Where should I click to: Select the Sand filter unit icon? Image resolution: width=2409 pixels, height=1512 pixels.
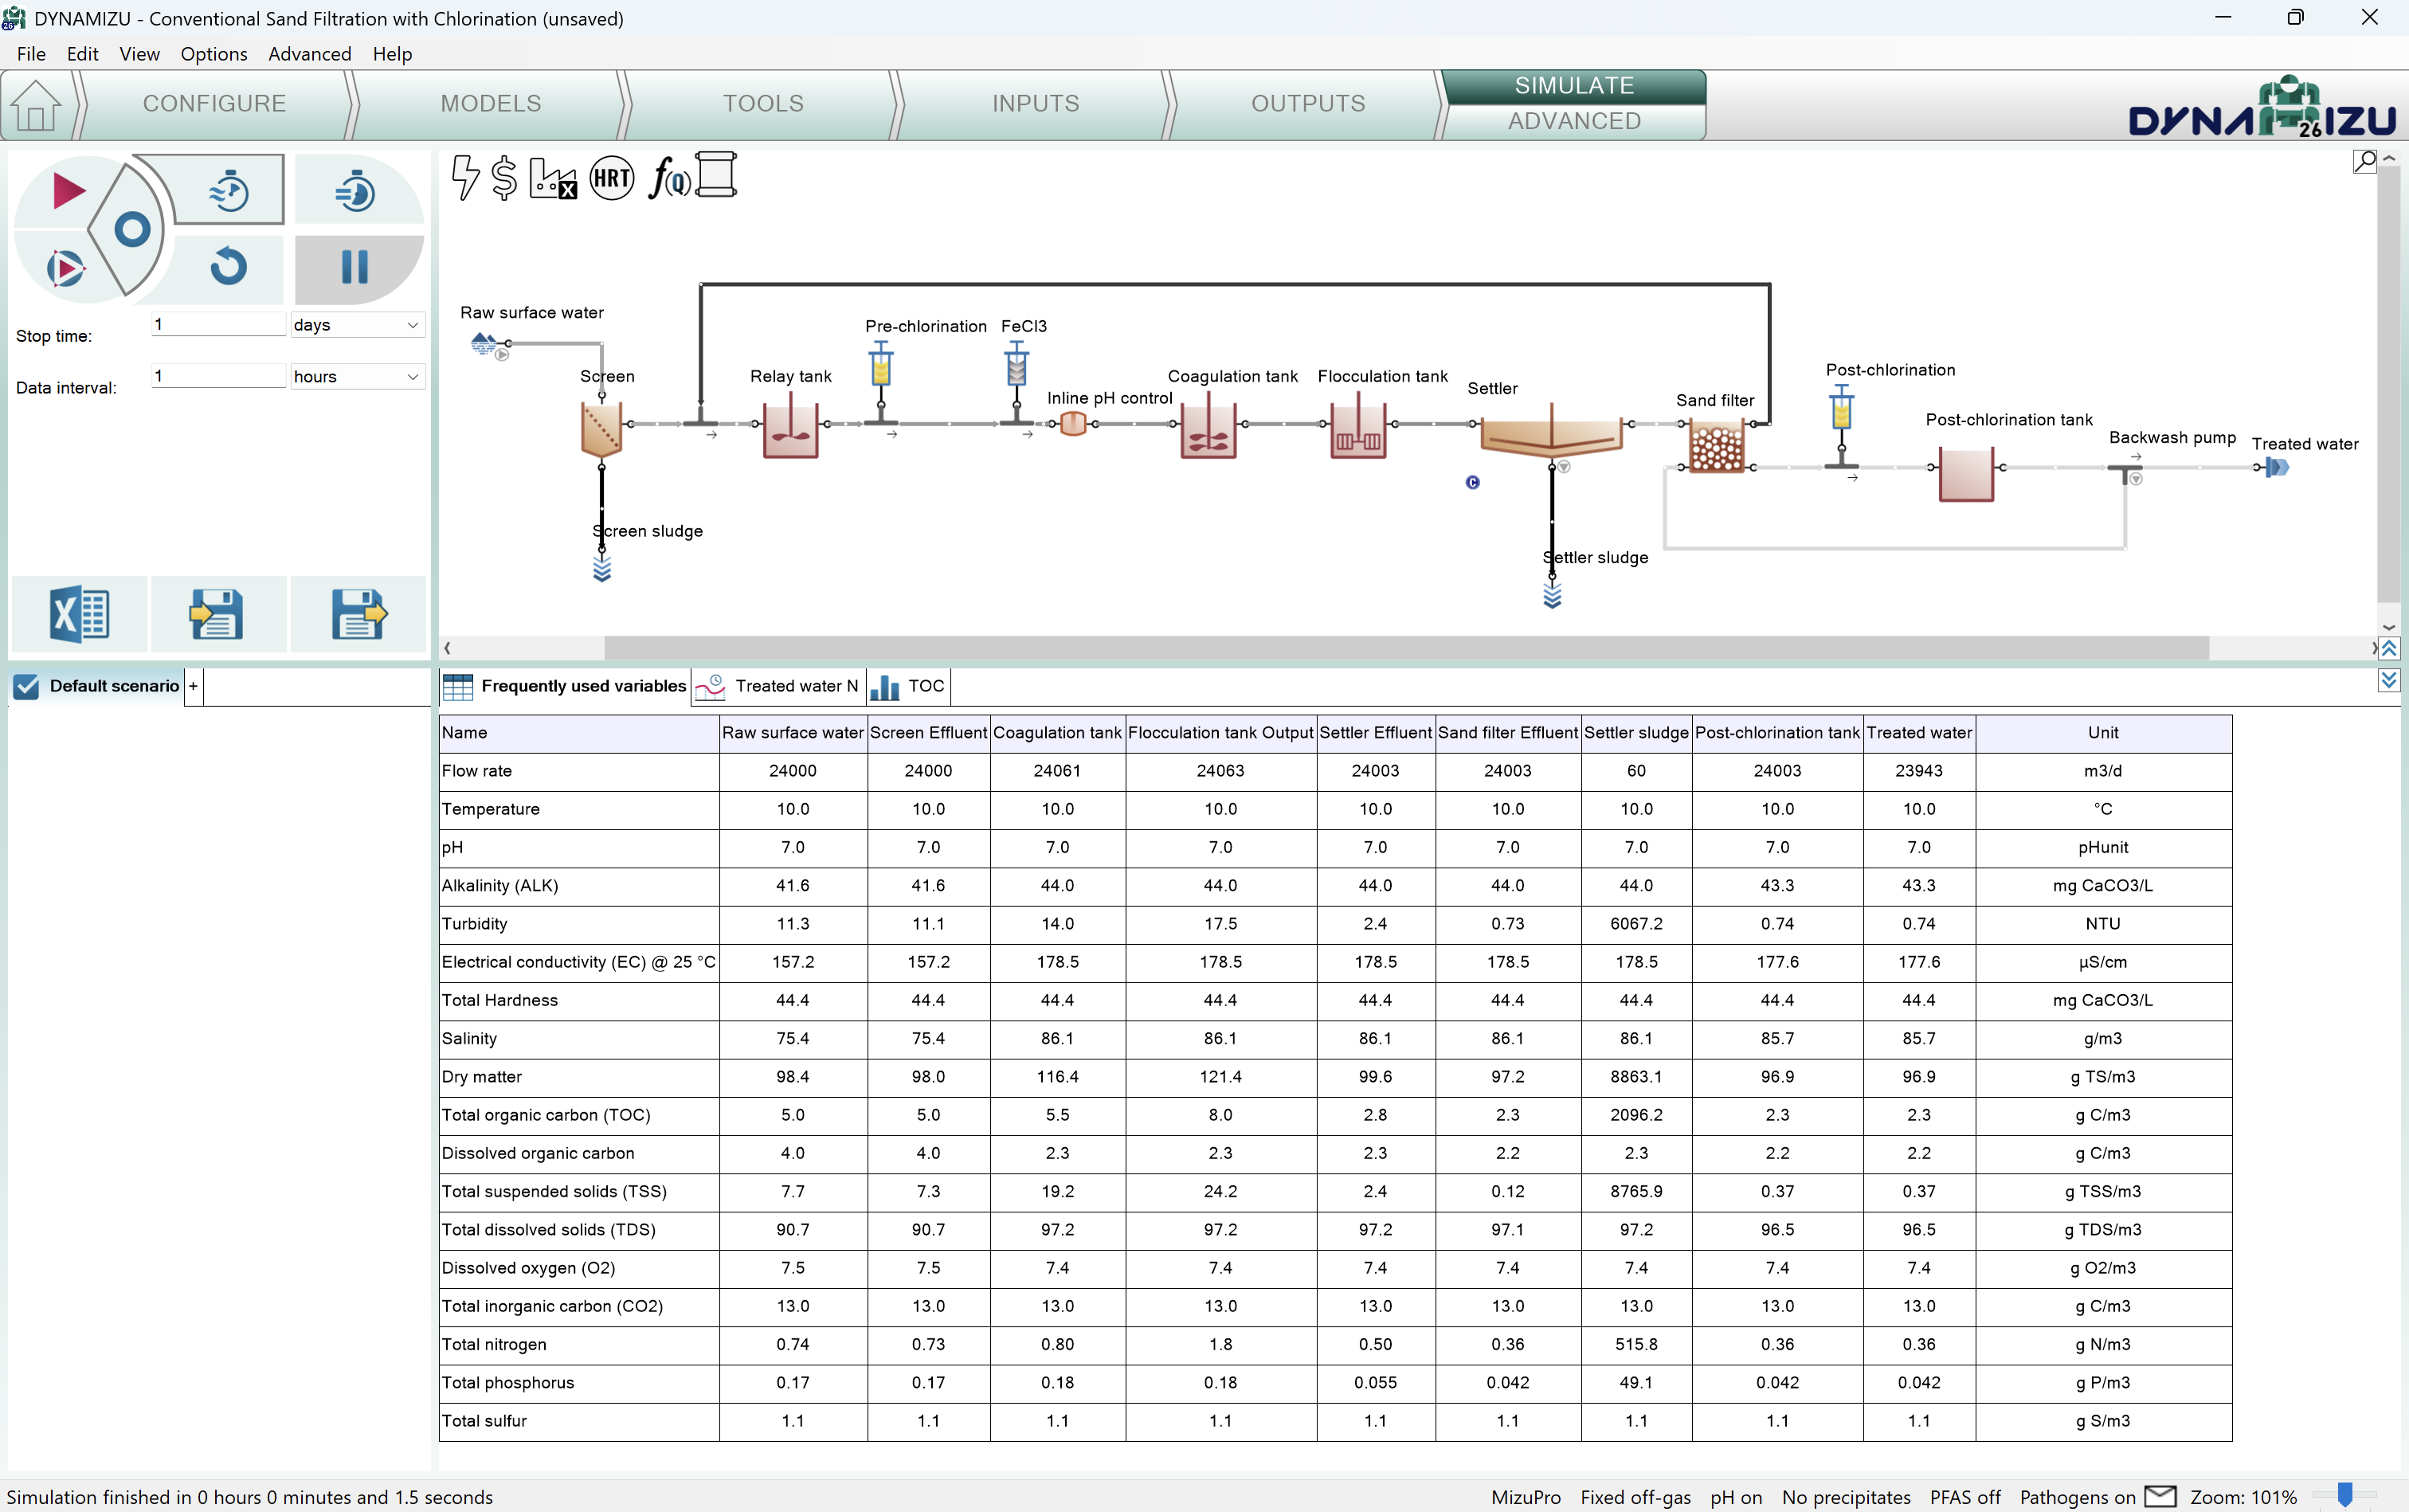pyautogui.click(x=1716, y=448)
